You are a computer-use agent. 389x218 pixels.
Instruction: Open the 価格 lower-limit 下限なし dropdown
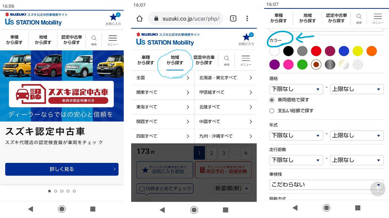(x=296, y=89)
